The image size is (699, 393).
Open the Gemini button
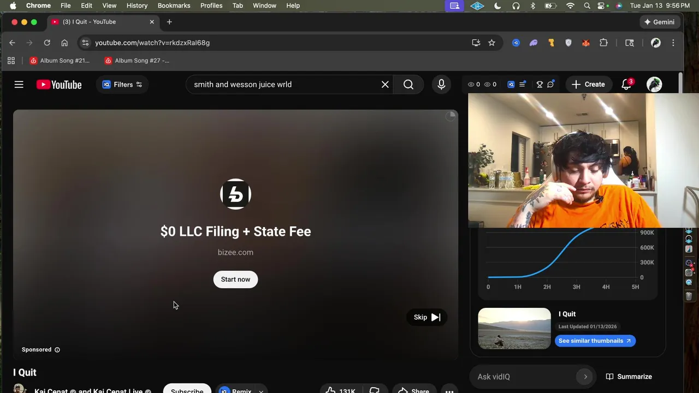[x=659, y=22]
